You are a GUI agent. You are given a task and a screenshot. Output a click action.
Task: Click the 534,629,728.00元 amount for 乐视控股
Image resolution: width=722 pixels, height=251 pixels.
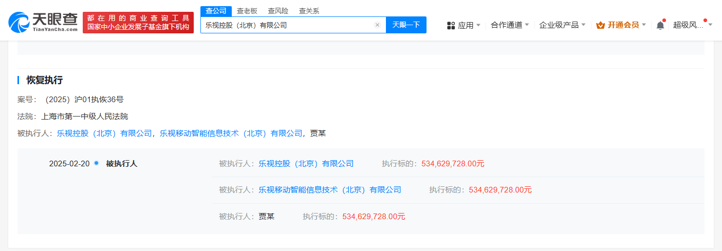[x=453, y=164]
